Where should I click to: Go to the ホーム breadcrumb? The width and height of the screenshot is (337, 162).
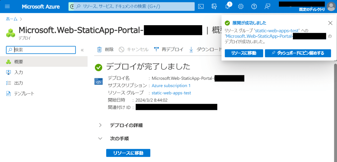click(12, 19)
